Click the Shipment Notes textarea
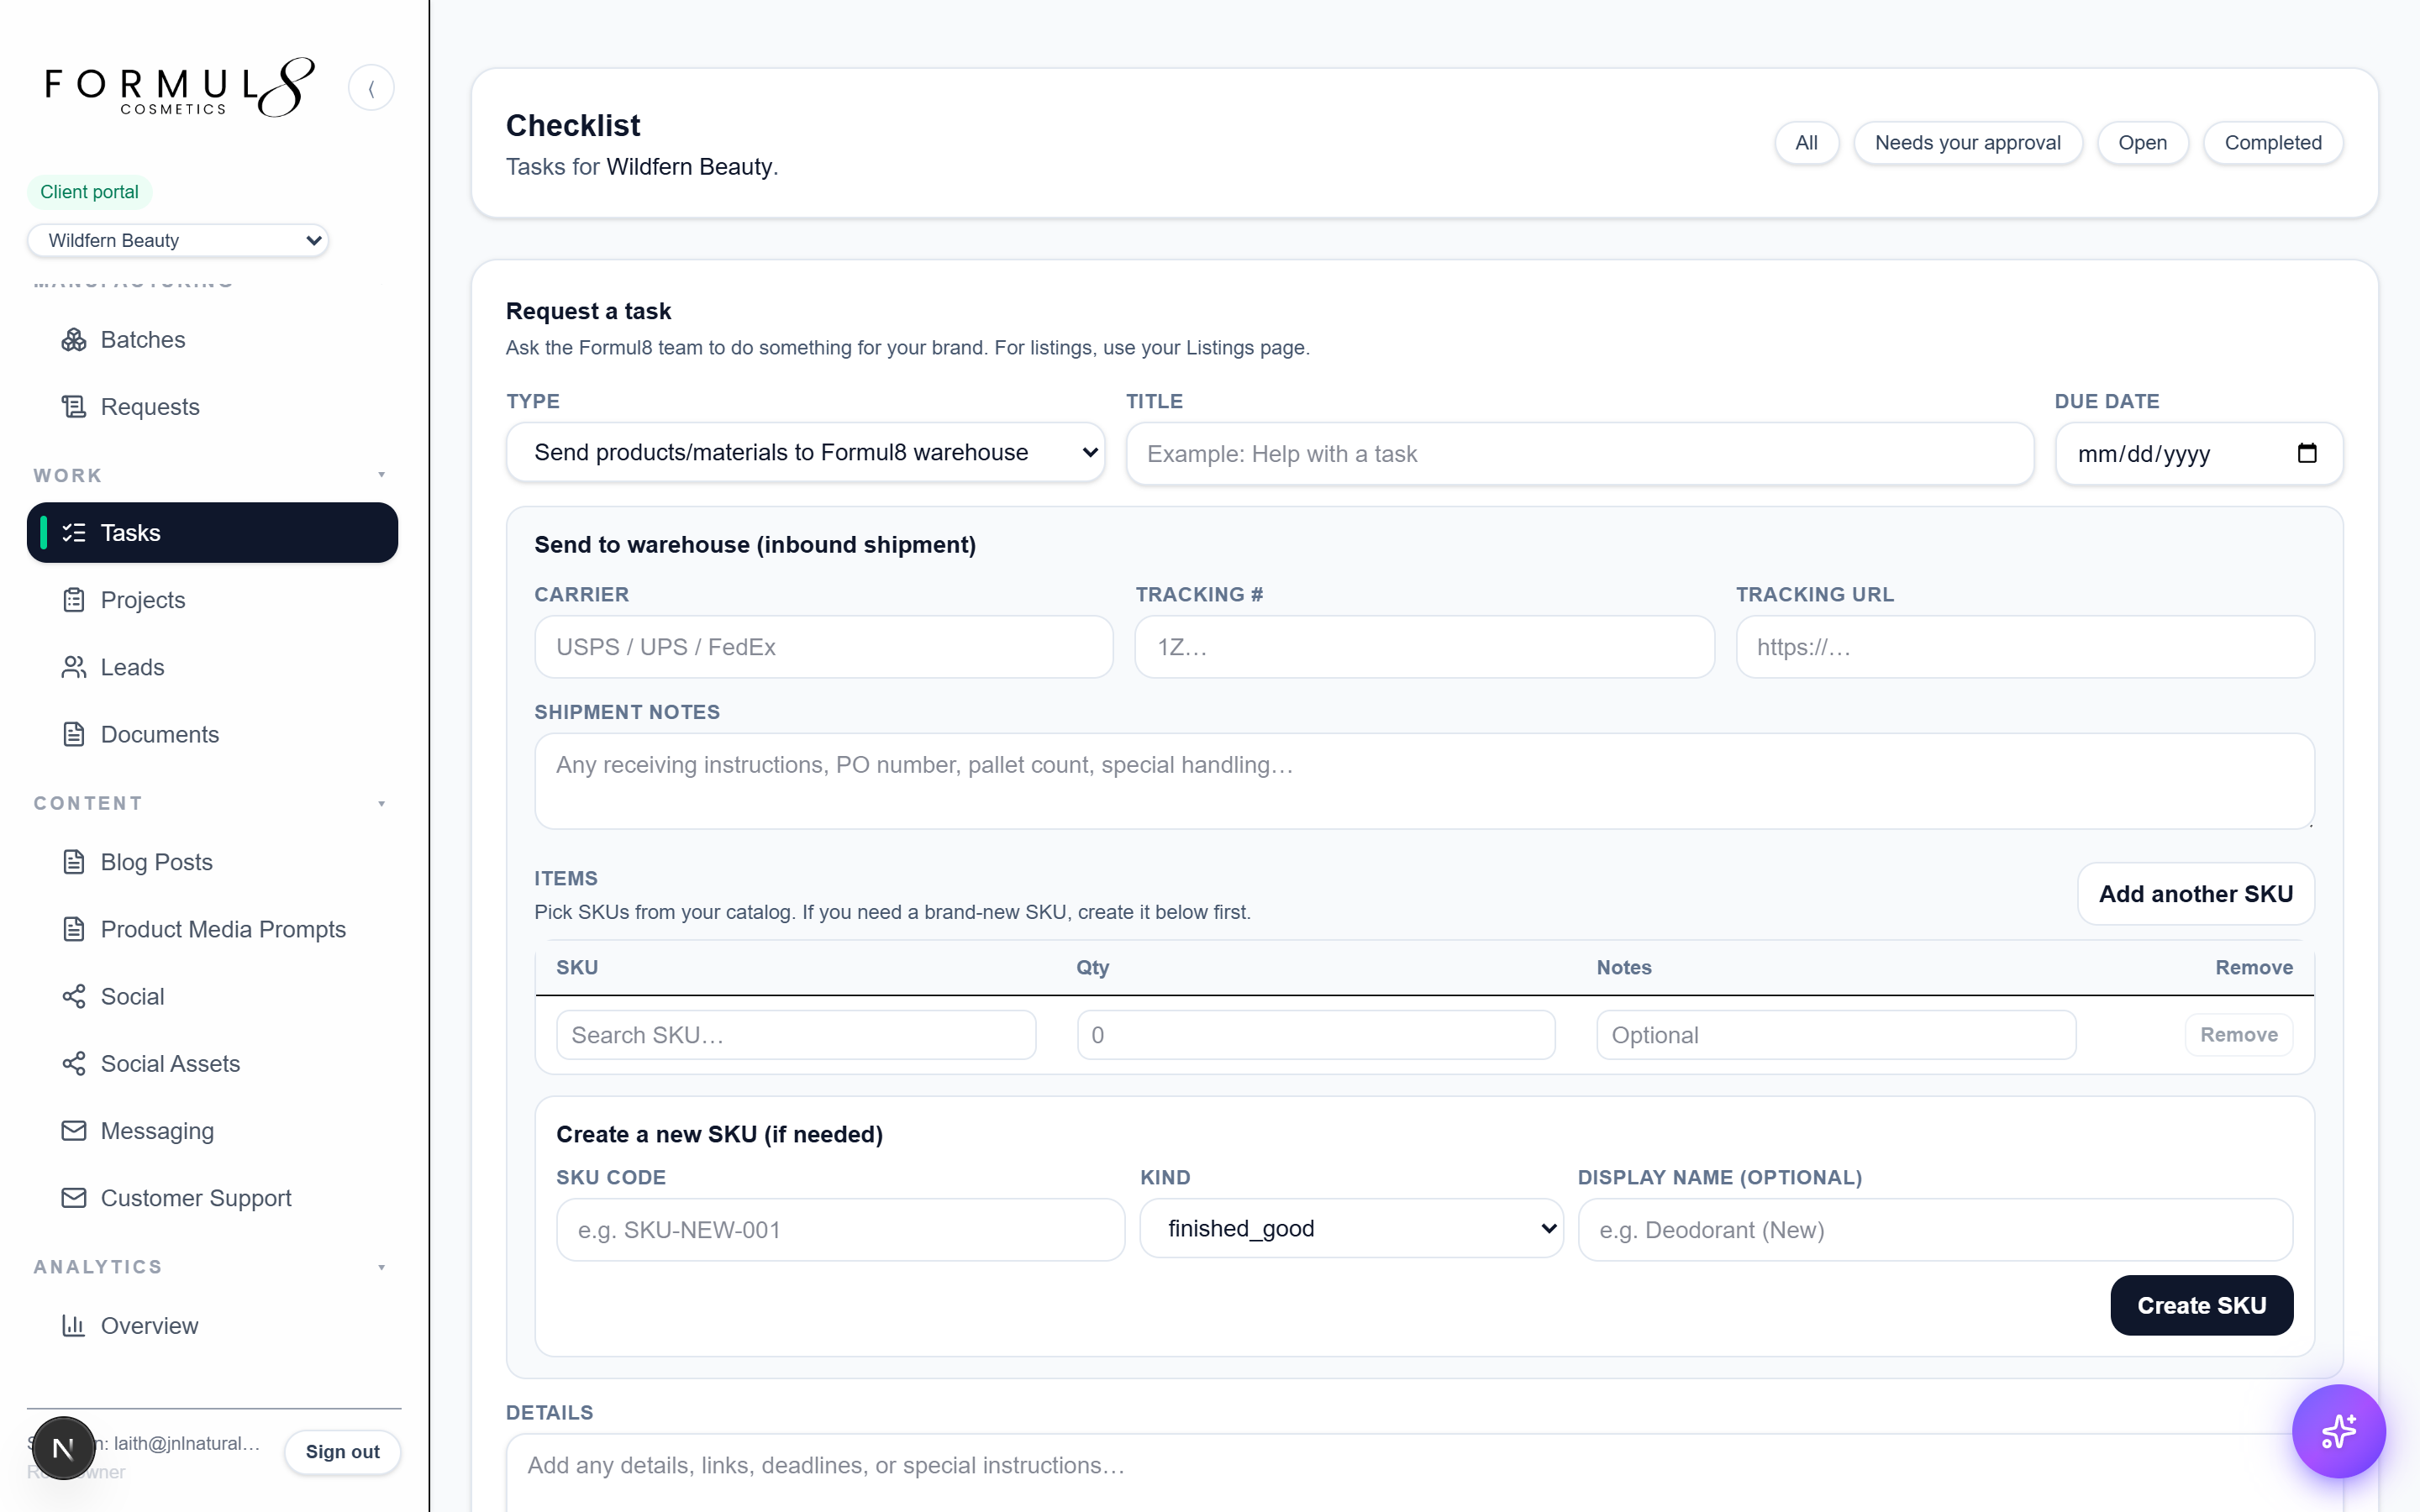 coord(1424,781)
